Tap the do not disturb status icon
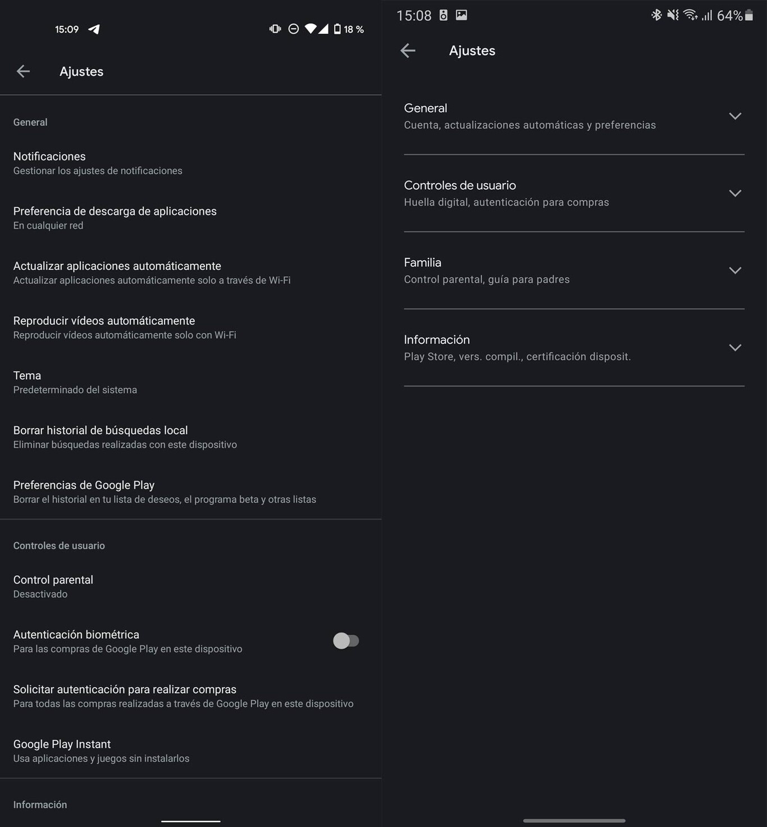This screenshot has width=767, height=827. click(x=293, y=29)
